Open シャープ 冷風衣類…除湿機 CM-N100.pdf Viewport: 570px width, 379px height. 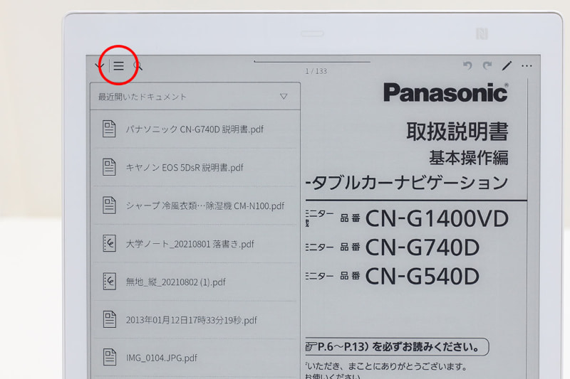pyautogui.click(x=195, y=205)
